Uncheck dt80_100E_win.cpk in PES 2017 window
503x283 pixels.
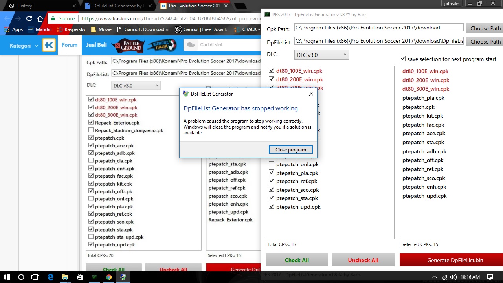pyautogui.click(x=272, y=71)
